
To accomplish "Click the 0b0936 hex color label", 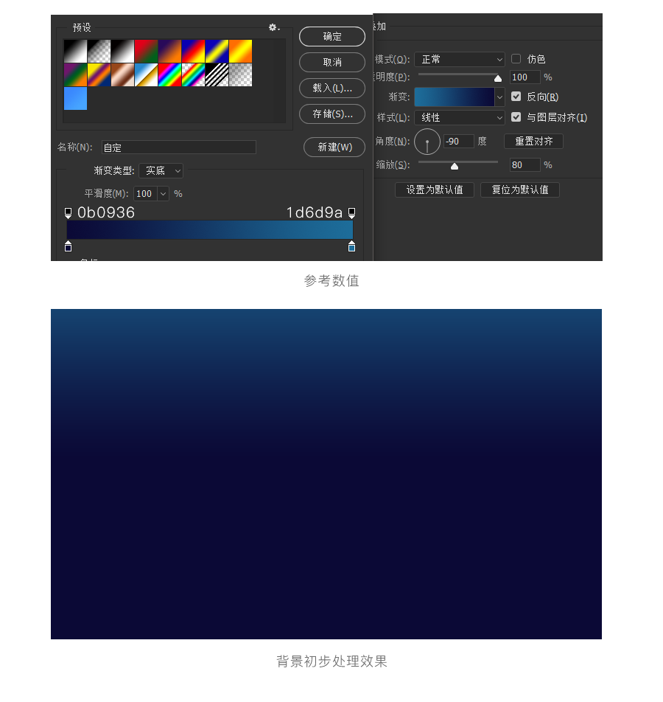I will (x=106, y=212).
